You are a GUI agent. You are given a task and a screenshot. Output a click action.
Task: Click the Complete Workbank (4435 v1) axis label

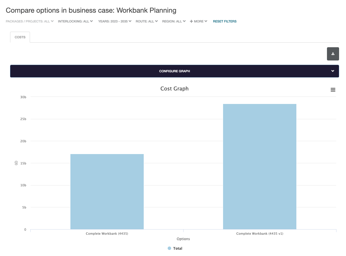click(259, 234)
